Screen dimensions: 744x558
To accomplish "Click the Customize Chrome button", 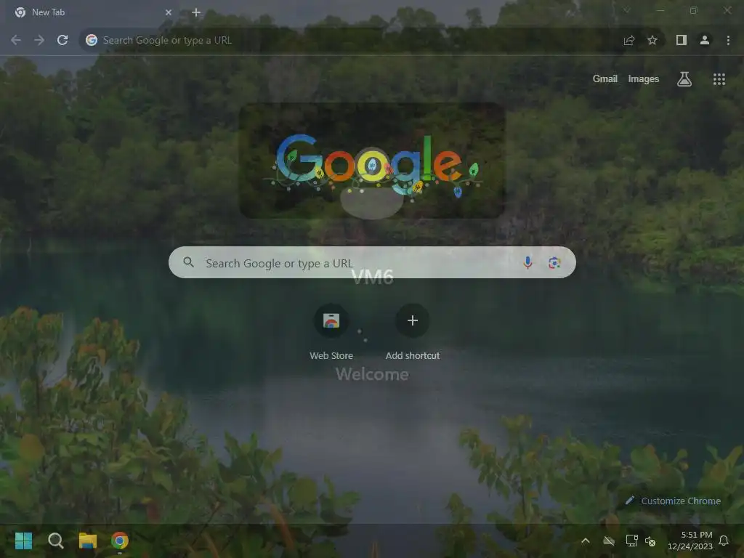I will (673, 501).
